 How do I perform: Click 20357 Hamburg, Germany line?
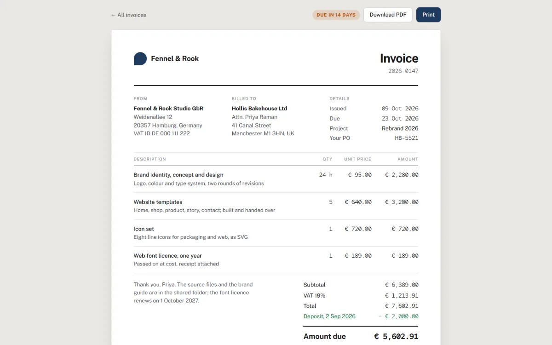(168, 125)
